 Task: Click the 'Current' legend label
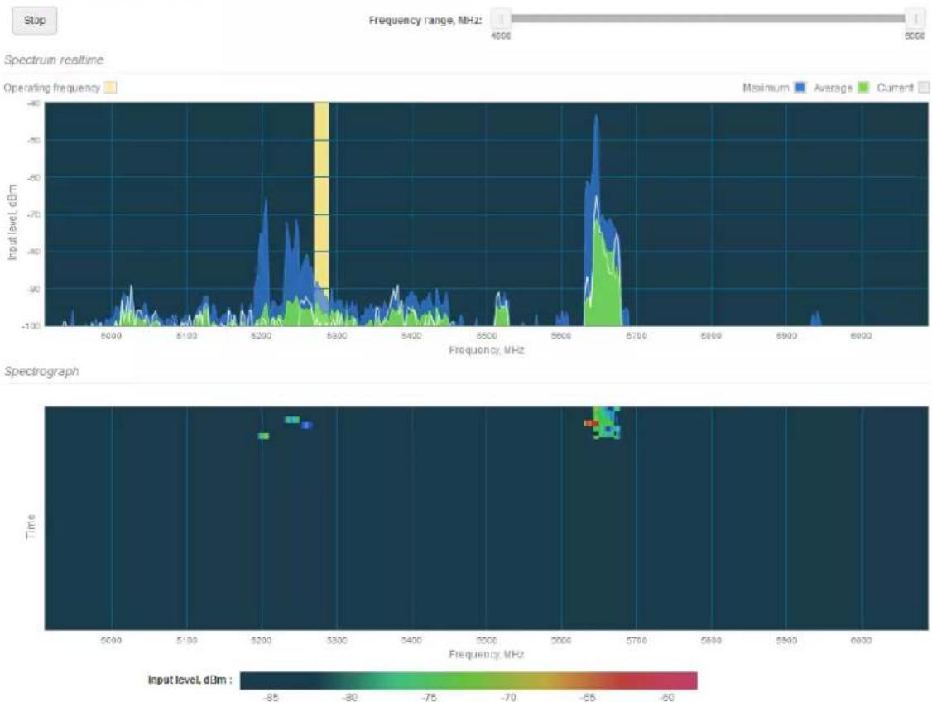click(x=895, y=88)
